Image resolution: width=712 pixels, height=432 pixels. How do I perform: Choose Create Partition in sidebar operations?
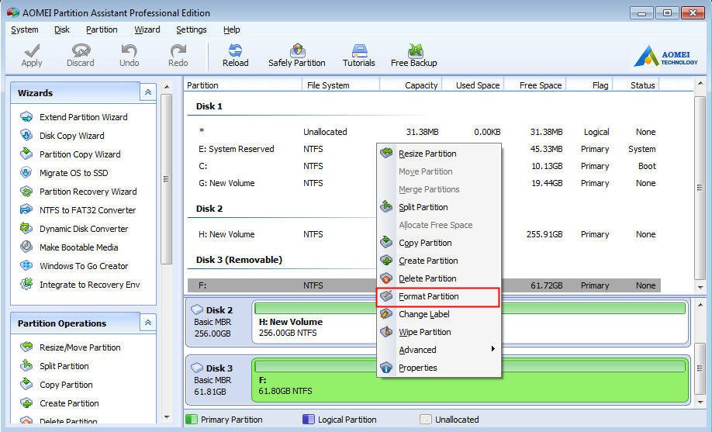pos(60,403)
